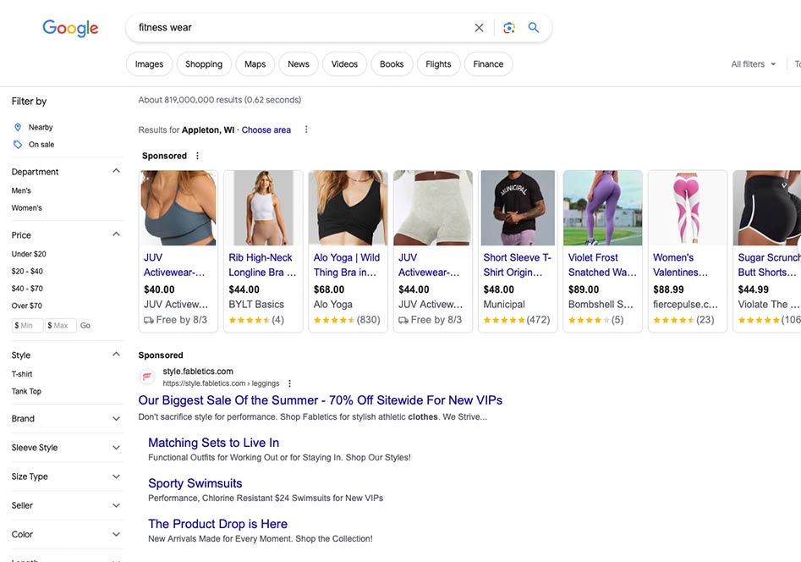The height and width of the screenshot is (562, 801).
Task: Click the Choose area link
Action: [266, 129]
